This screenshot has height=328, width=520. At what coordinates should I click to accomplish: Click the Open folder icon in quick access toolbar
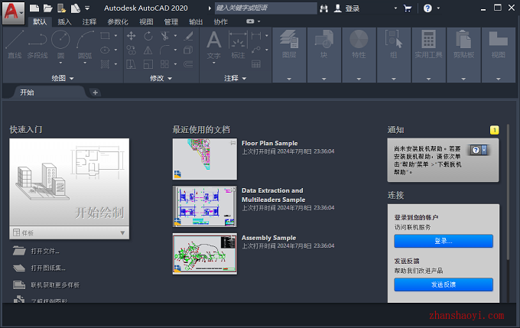tap(47, 8)
